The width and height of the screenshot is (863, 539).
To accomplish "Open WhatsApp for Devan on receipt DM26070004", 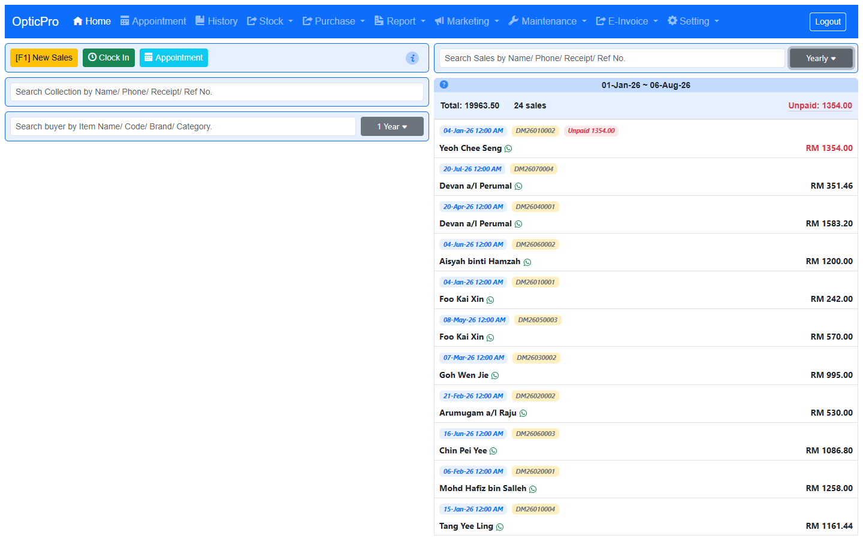I will [x=518, y=186].
